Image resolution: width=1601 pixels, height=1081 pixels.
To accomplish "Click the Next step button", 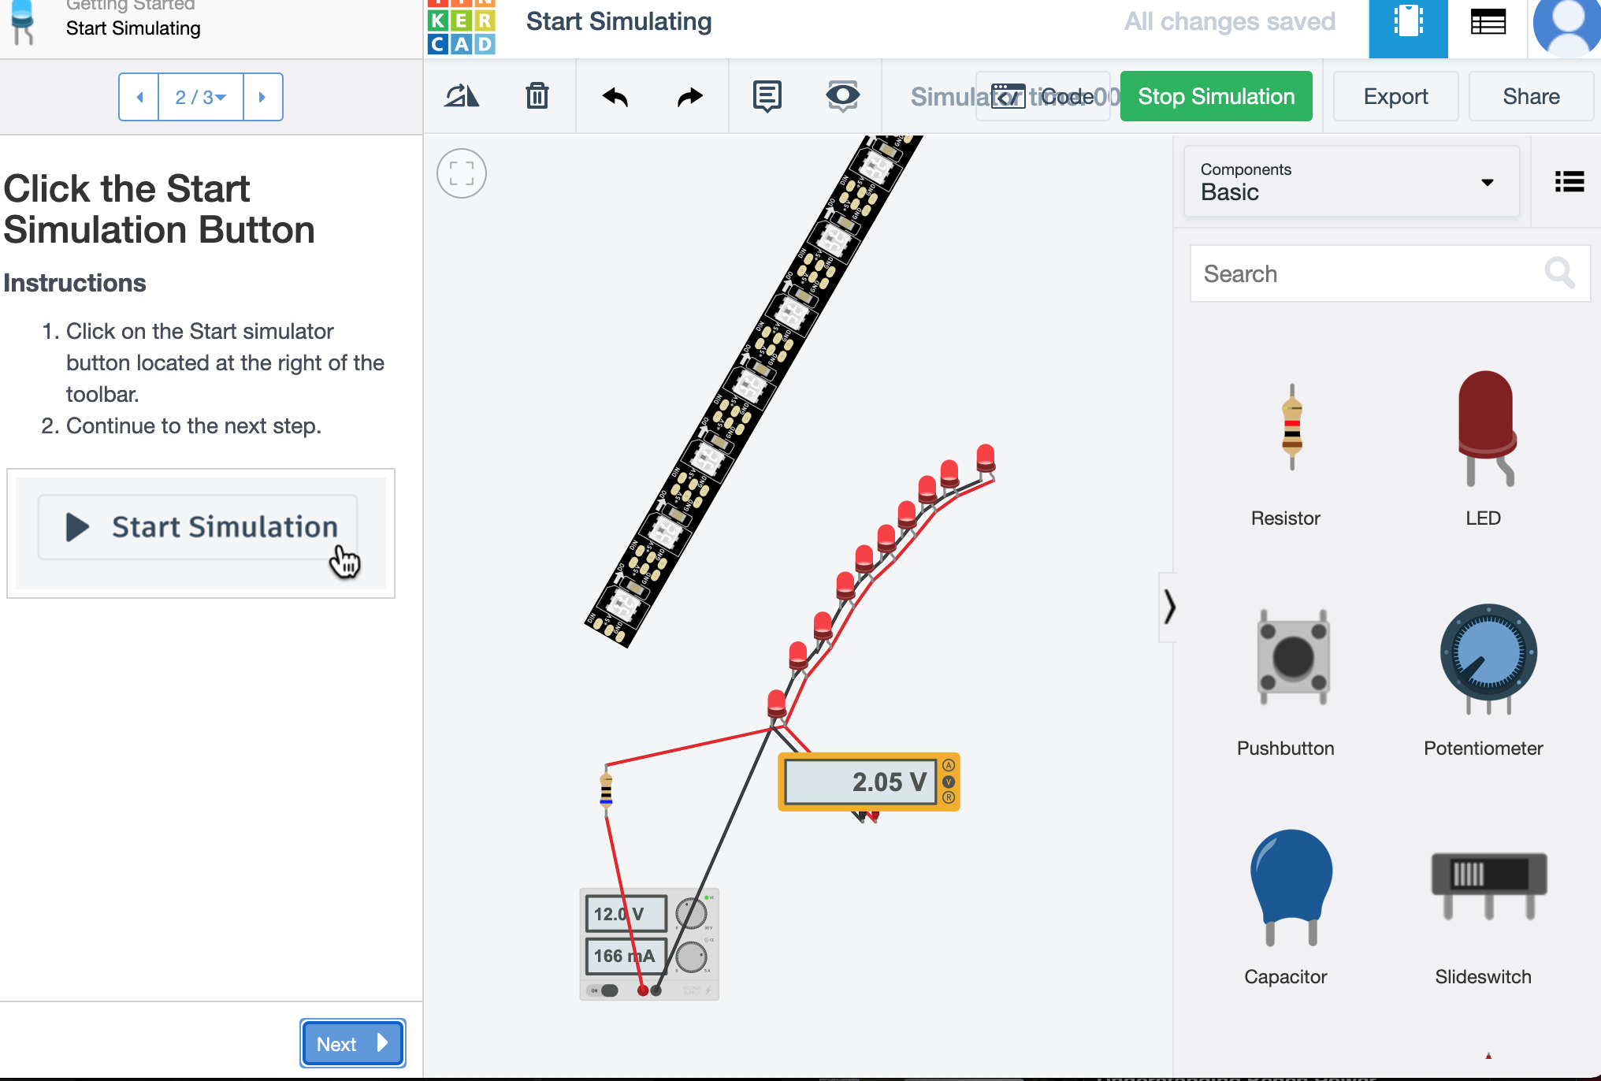I will 350,1044.
